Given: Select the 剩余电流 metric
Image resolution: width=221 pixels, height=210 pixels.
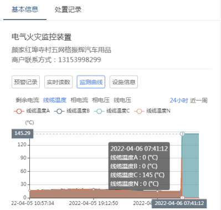Looking at the screenshot, I should 27,100.
